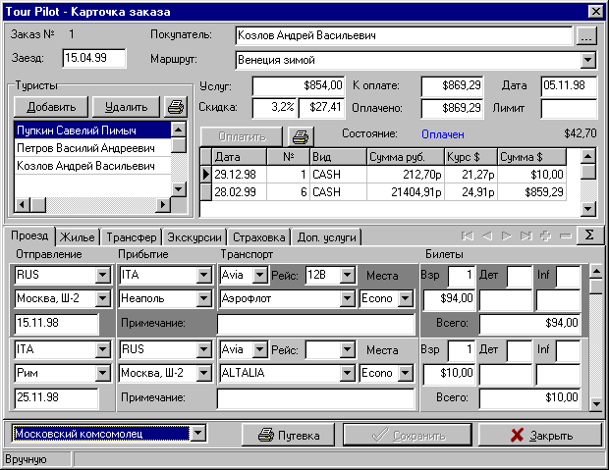The image size is (609, 470).
Task: Select the row marker of payment 29.12.98
Action: (206, 175)
